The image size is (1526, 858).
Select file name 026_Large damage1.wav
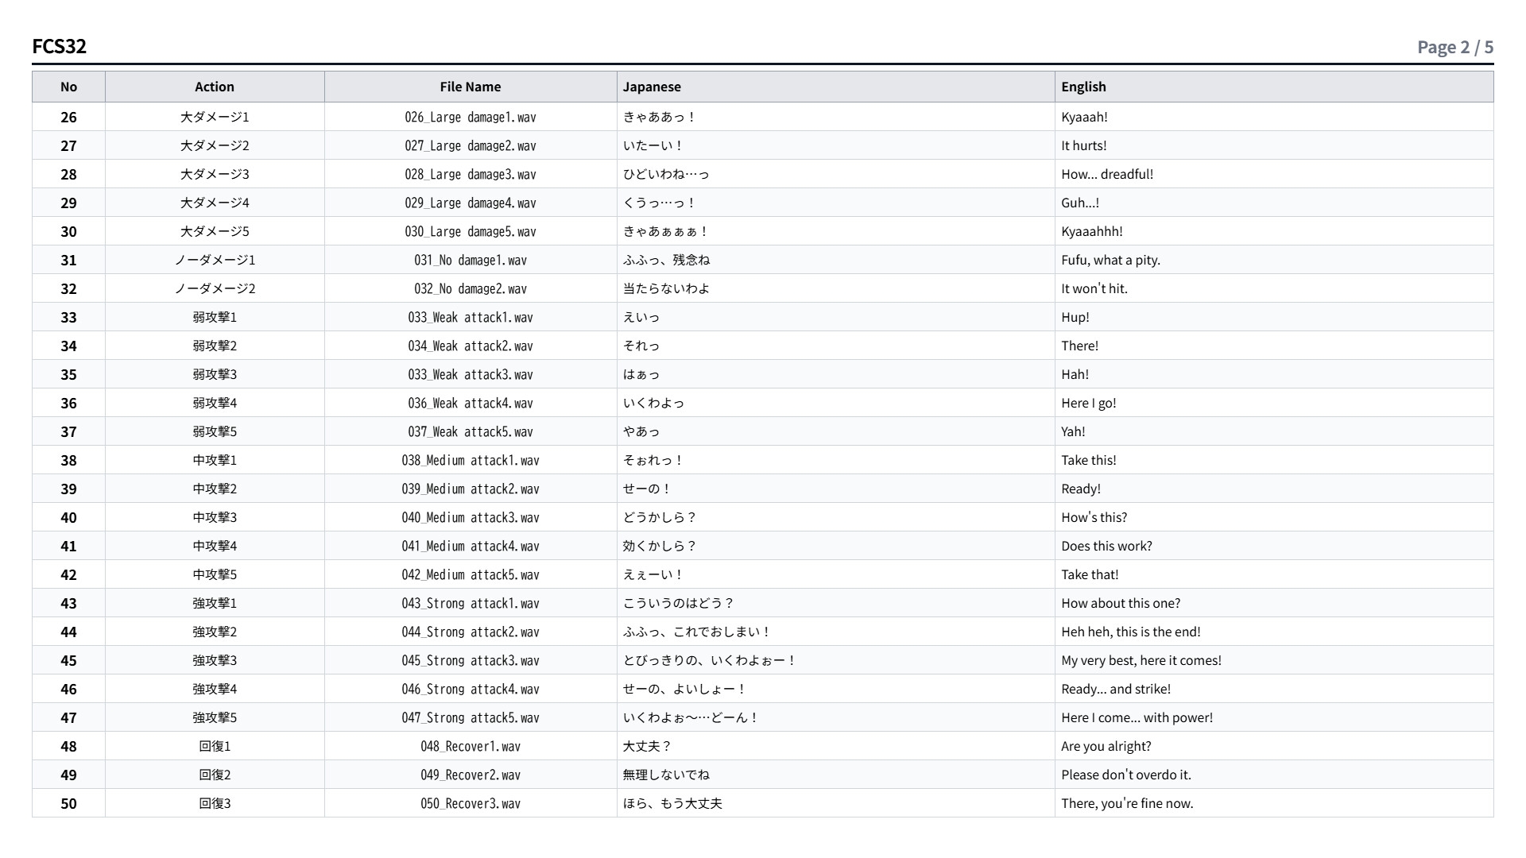[471, 117]
